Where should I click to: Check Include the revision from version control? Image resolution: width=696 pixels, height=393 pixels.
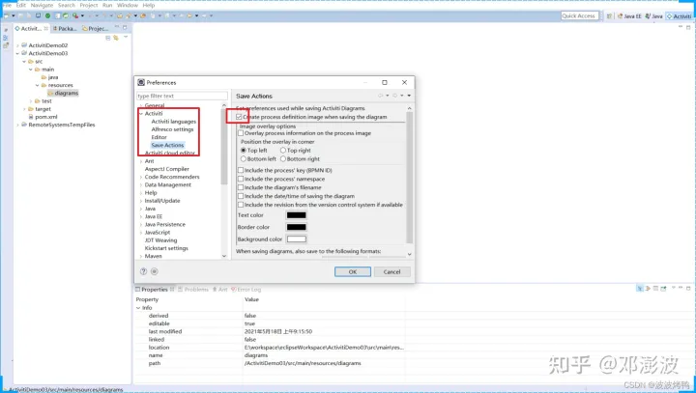(241, 205)
